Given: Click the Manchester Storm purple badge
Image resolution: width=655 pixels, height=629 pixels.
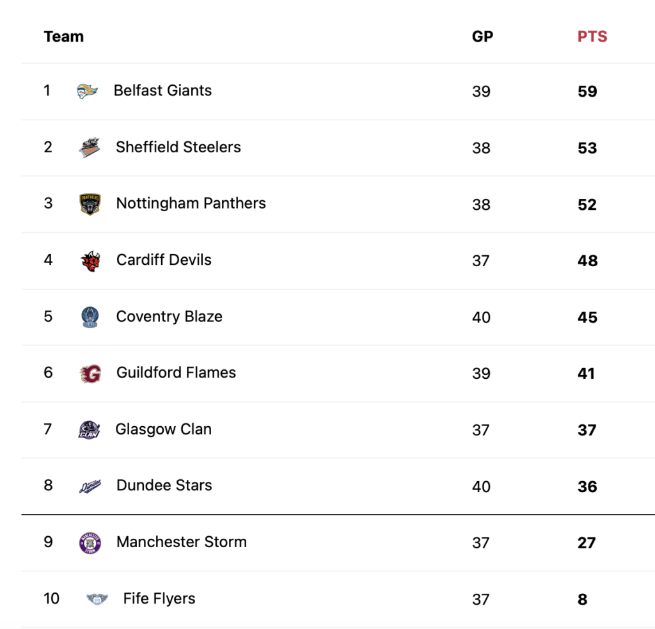Looking at the screenshot, I should click(90, 543).
